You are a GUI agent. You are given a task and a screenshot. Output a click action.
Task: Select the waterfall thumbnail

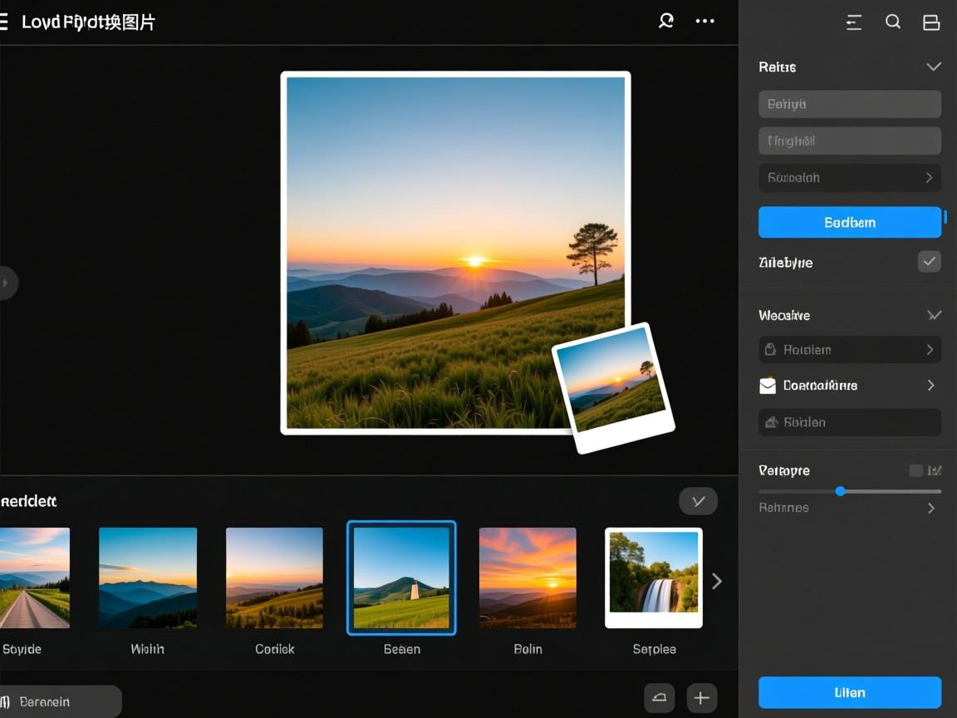click(x=654, y=578)
